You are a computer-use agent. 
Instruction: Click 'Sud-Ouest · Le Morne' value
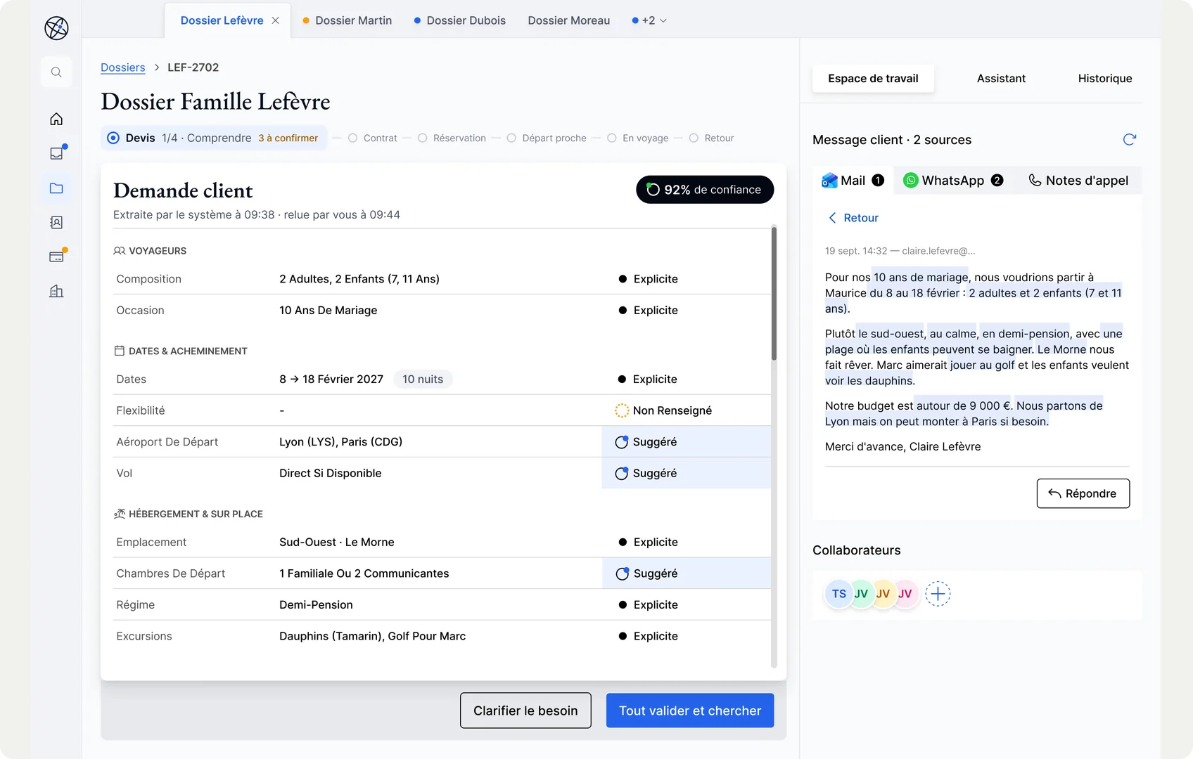tap(337, 543)
